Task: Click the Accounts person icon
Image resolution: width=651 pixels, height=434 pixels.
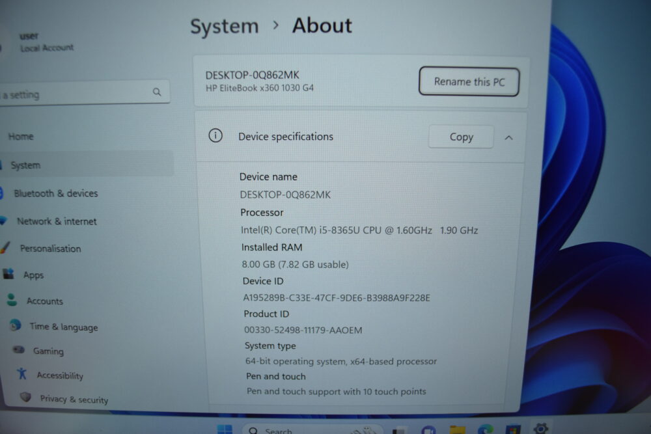Action: pyautogui.click(x=12, y=299)
